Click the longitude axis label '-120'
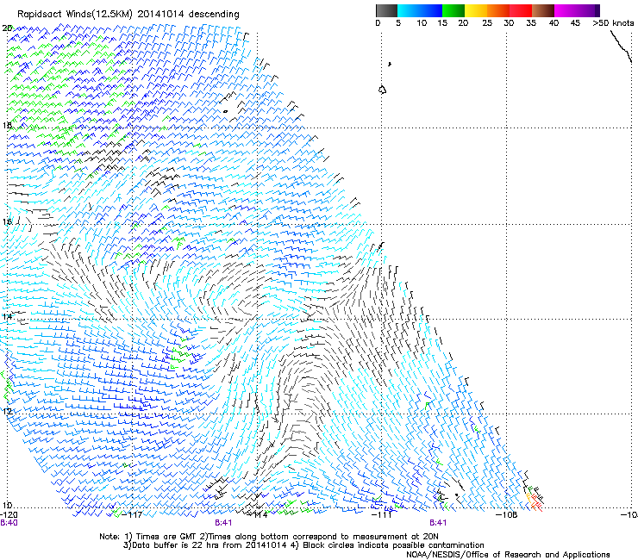The height and width of the screenshot is (560, 638). click(9, 514)
